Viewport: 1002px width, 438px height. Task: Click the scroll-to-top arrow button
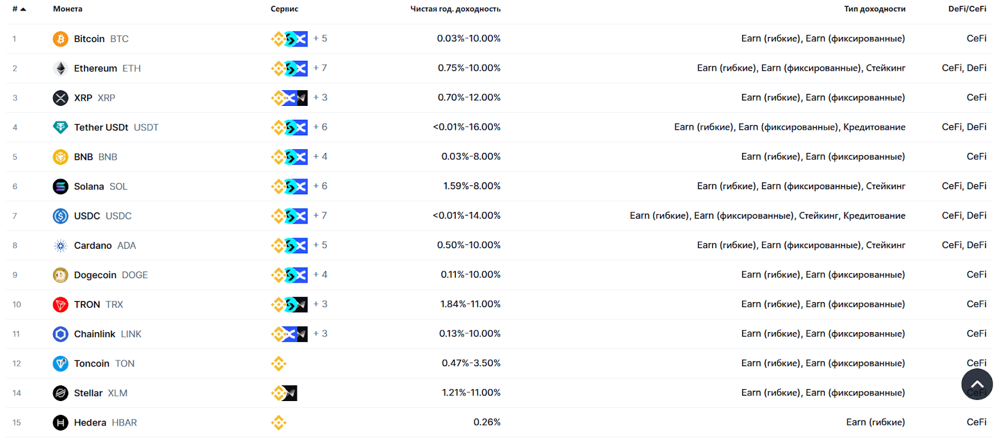[977, 384]
